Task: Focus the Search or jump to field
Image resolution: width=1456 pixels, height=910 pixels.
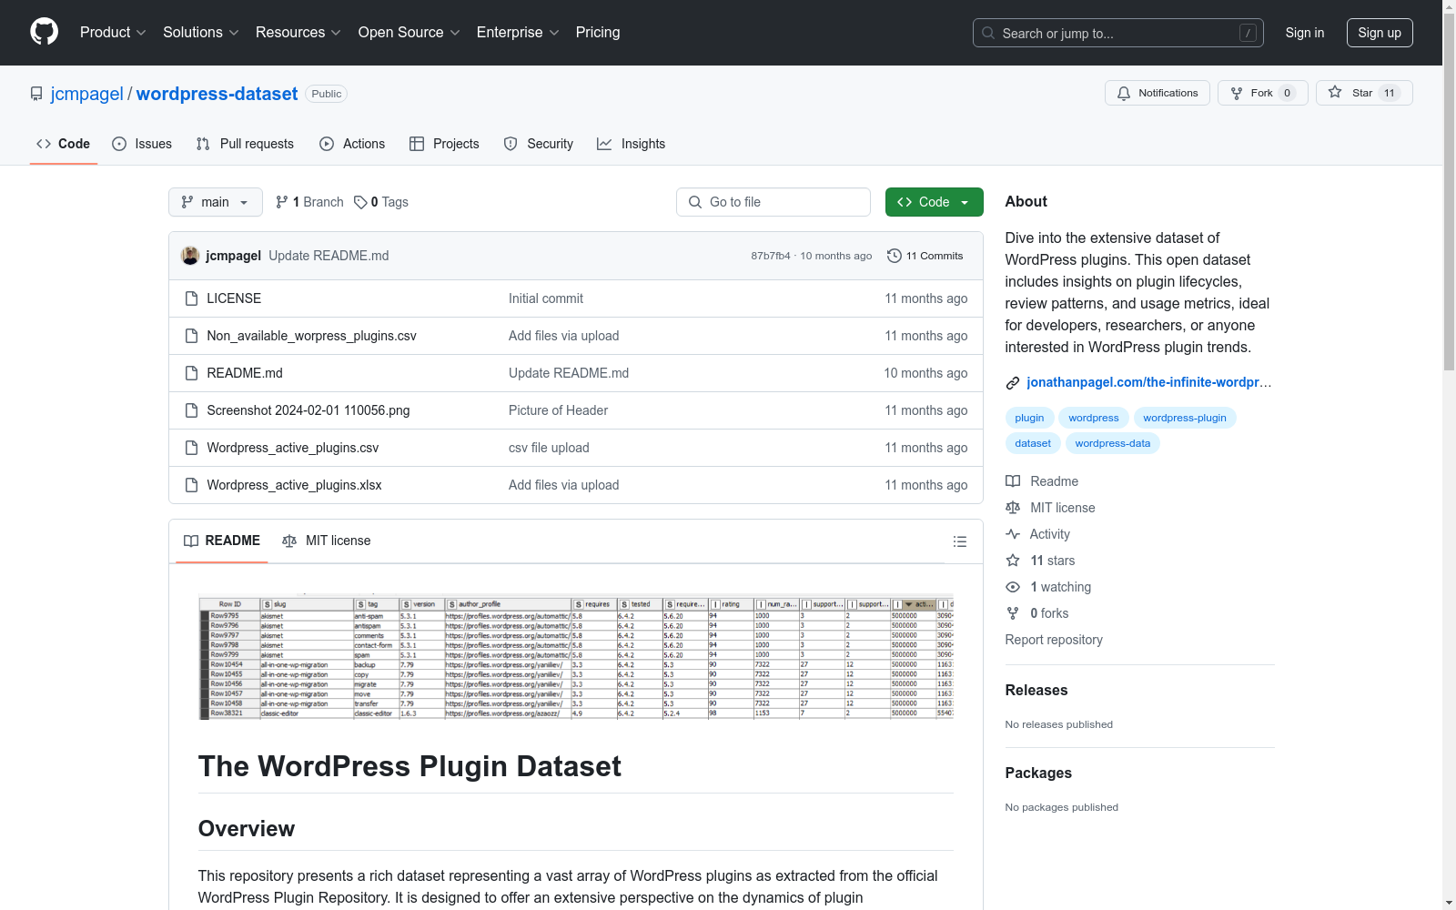Action: [1118, 33]
